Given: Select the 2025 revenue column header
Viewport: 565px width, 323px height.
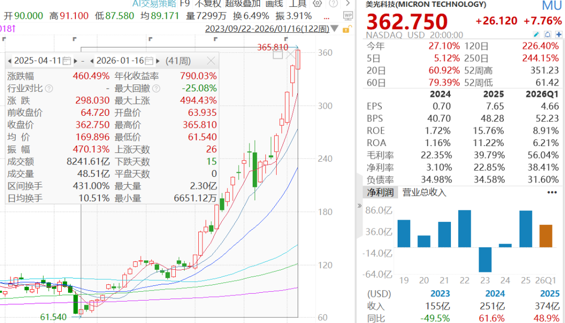Looking at the screenshot, I should point(550,294).
